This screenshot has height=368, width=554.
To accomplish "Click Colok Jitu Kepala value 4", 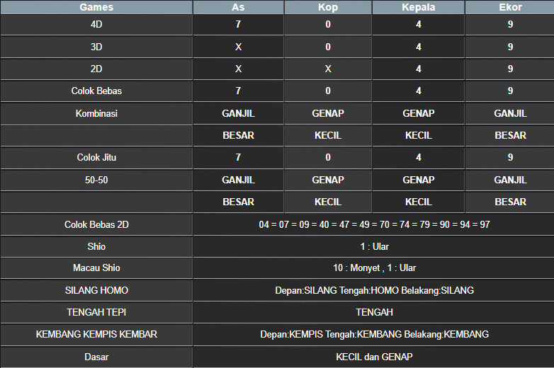I will [x=418, y=157].
